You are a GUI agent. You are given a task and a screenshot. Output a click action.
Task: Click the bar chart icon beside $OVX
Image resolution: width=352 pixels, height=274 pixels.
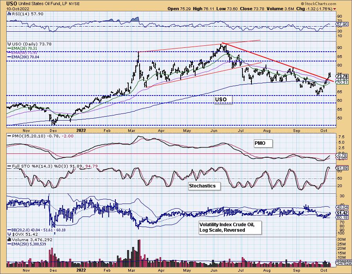9,234
